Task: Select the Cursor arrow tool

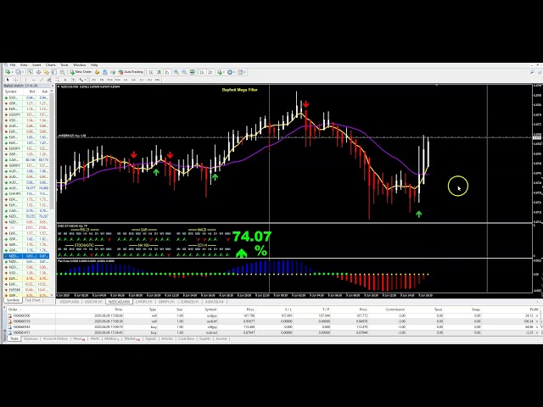Action: [x=7, y=79]
